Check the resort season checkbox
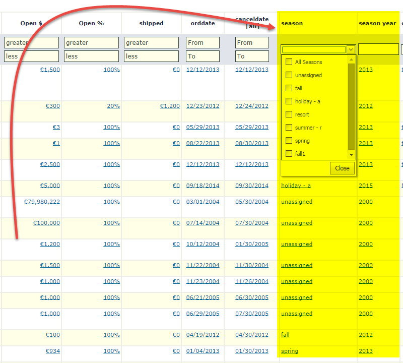Image resolution: width=403 pixels, height=363 pixels. point(289,114)
